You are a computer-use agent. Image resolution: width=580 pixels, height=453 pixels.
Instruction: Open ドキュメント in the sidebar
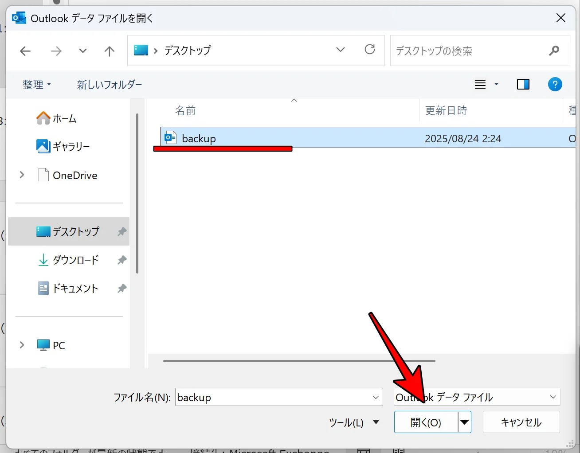[68, 289]
